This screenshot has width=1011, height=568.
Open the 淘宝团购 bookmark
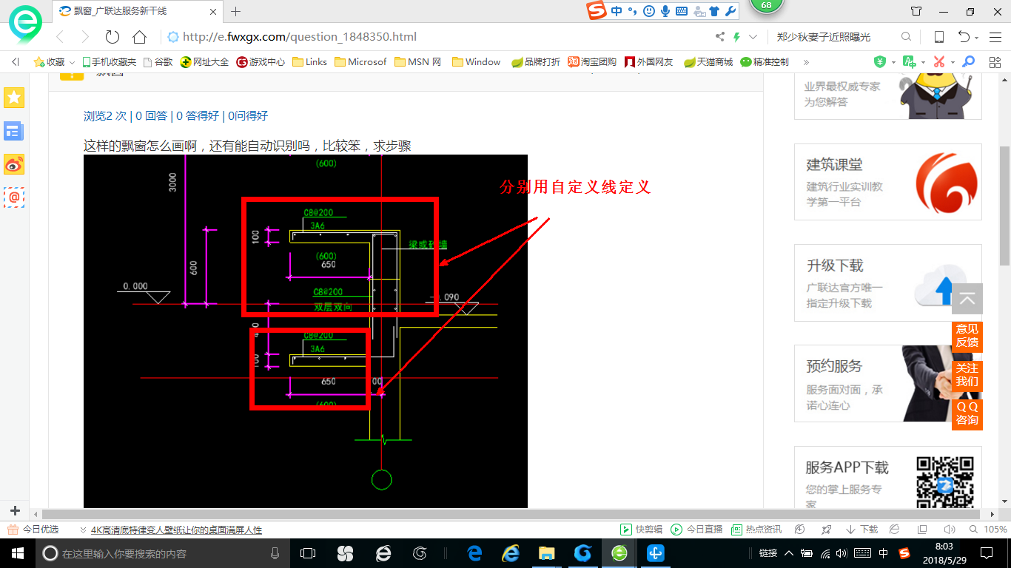click(x=592, y=62)
